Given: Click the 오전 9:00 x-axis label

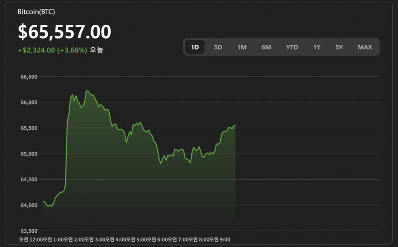Looking at the screenshot, I should 220,239.
